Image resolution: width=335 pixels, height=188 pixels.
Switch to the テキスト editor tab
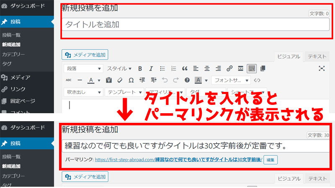click(317, 57)
